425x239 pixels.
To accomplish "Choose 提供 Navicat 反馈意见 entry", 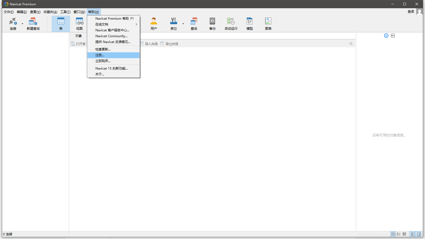I will tap(113, 42).
